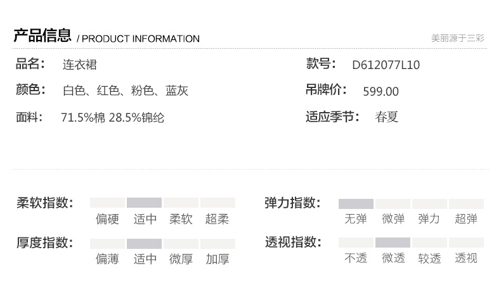This screenshot has width=501, height=297.
Task: Click the 超弹 elasticity label
Action: point(466,219)
